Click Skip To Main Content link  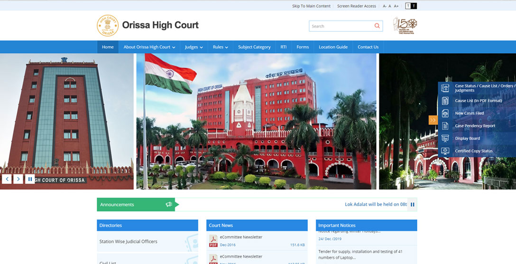click(x=311, y=6)
